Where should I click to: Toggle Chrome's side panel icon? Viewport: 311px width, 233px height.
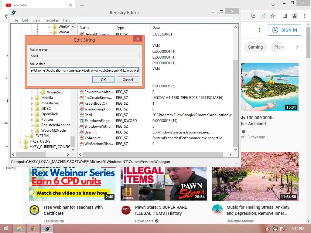tap(285, 16)
